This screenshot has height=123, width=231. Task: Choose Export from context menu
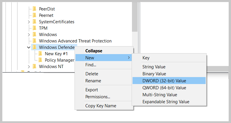pos(104,90)
